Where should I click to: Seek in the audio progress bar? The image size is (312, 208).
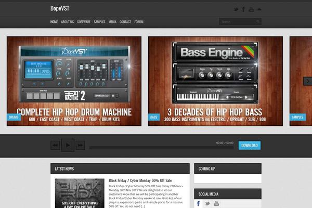[161, 148]
